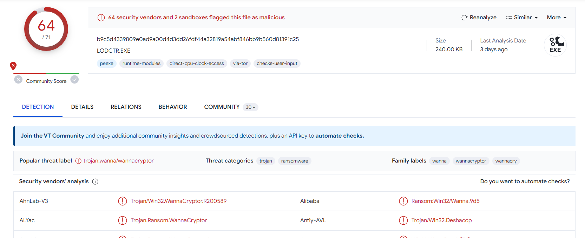Click the warning icon in the malicious banner
The image size is (585, 238).
coord(101,18)
